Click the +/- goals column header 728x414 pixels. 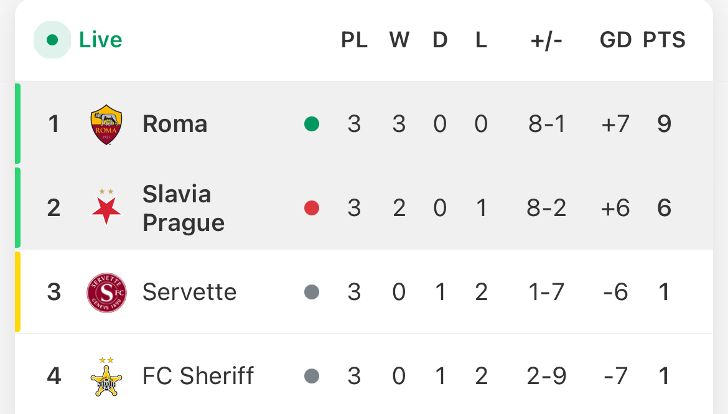(546, 40)
